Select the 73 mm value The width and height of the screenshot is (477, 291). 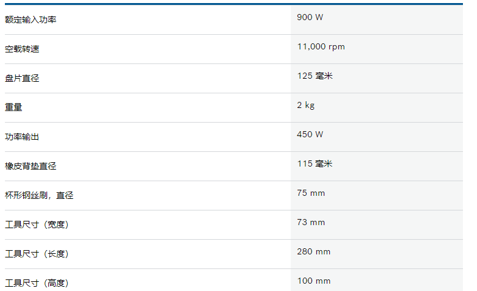311,222
